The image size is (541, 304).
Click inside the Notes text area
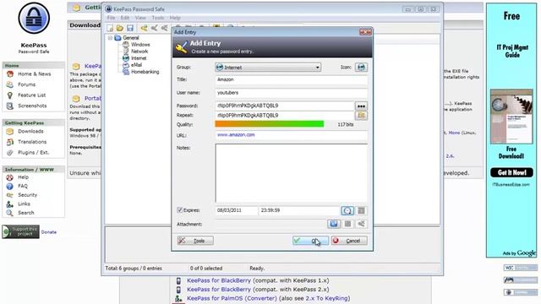pyautogui.click(x=291, y=173)
